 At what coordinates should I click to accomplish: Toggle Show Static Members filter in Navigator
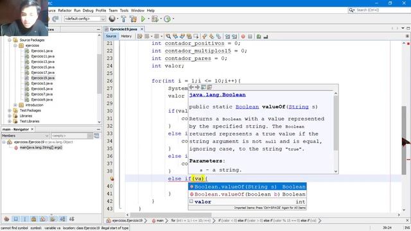pos(25,219)
